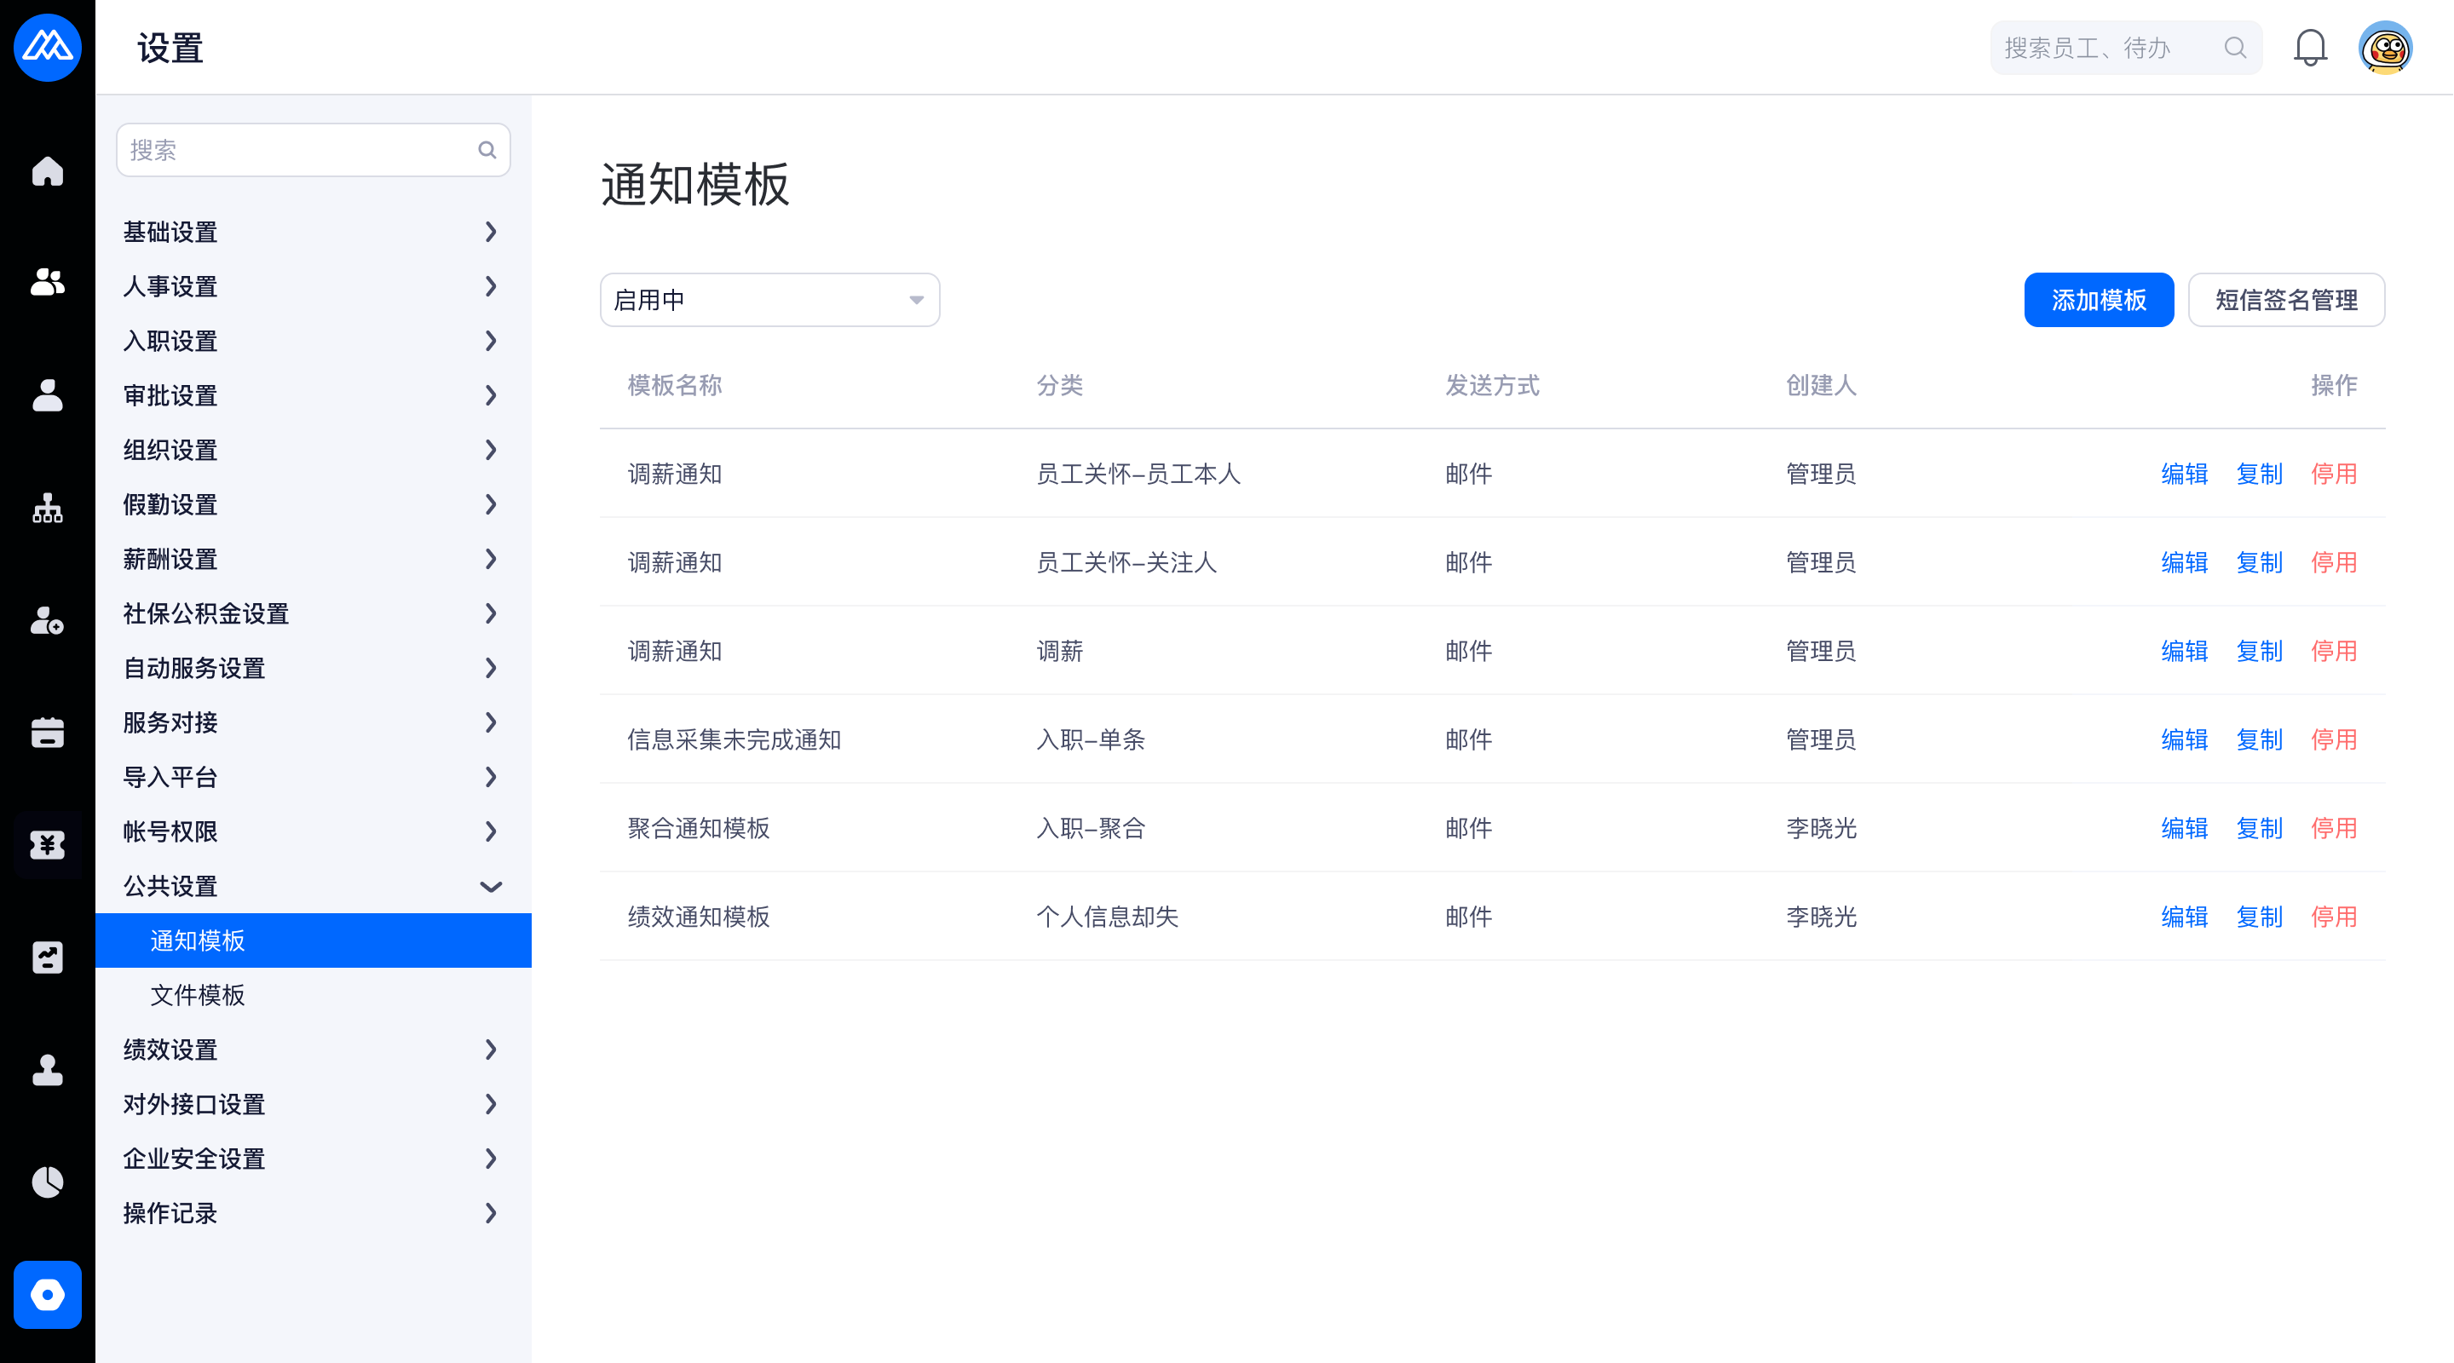Open the pie chart reports icon
This screenshot has width=2454, height=1363.
[48, 1182]
